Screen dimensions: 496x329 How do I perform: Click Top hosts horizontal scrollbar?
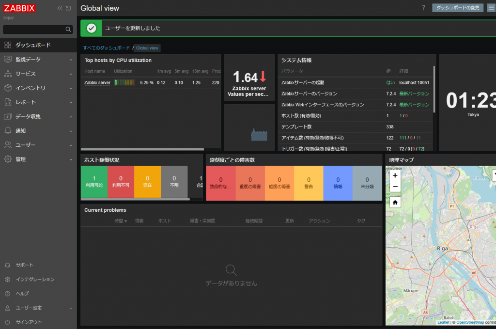(x=142, y=149)
